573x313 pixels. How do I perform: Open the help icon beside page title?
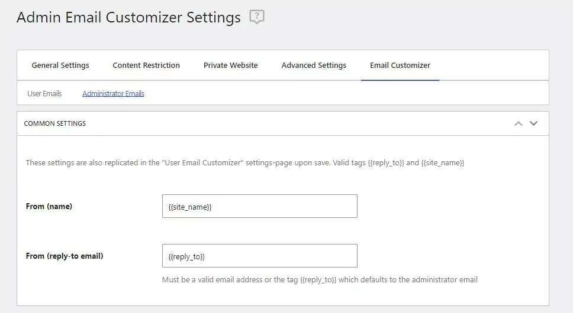pos(256,17)
